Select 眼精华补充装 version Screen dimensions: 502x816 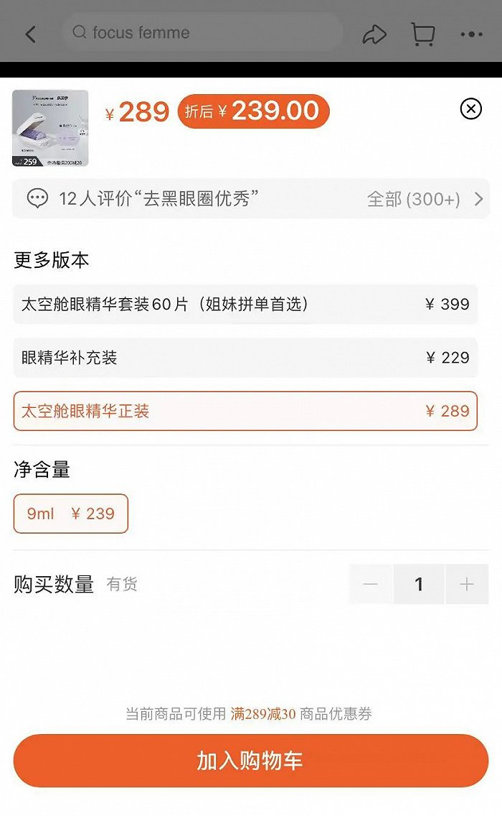pos(245,358)
